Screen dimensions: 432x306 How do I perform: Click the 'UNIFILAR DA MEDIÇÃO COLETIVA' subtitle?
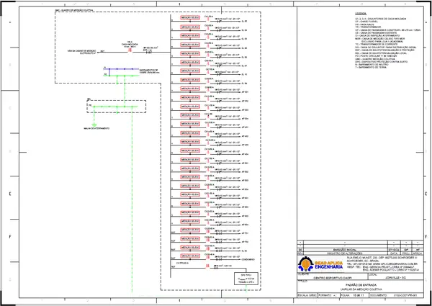[360, 289]
